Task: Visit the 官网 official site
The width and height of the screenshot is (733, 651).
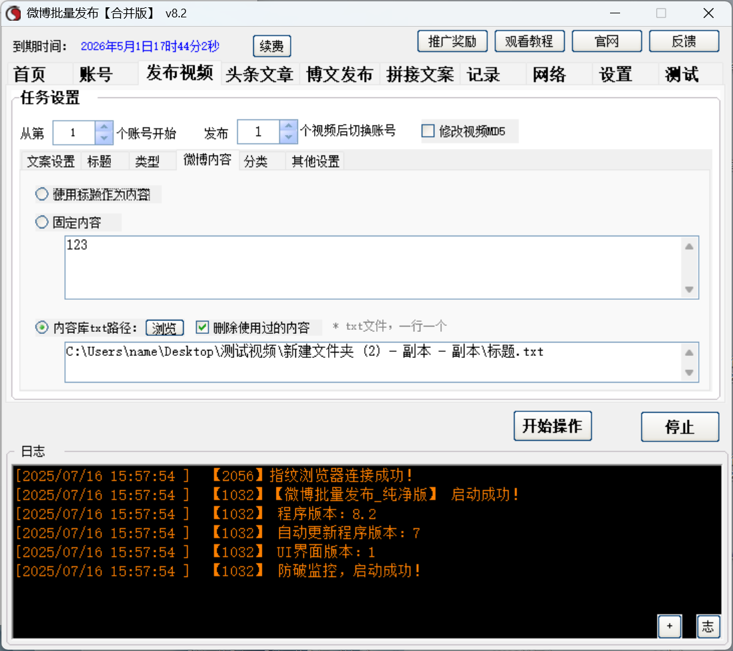Action: point(607,41)
